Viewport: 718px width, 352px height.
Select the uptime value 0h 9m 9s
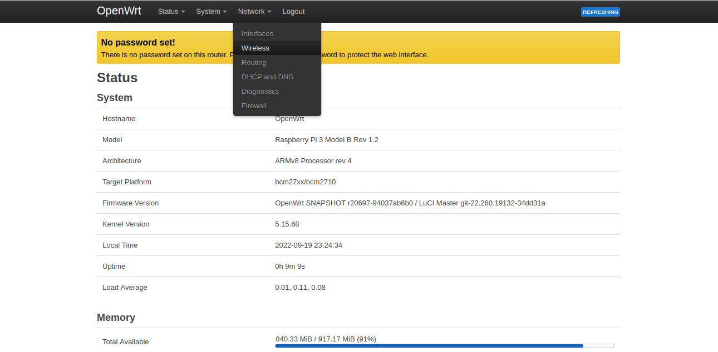tap(290, 266)
